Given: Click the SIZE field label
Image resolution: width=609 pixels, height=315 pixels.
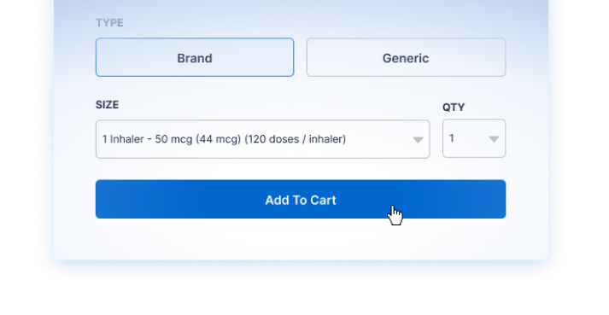Looking at the screenshot, I should 108,105.
